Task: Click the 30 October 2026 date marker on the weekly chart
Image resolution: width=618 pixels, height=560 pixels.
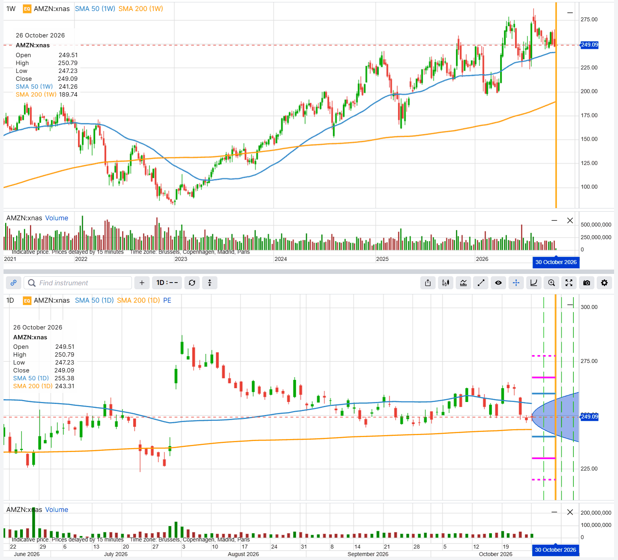Action: (556, 262)
